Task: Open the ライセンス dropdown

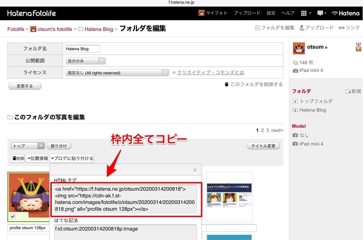Action: click(117, 72)
